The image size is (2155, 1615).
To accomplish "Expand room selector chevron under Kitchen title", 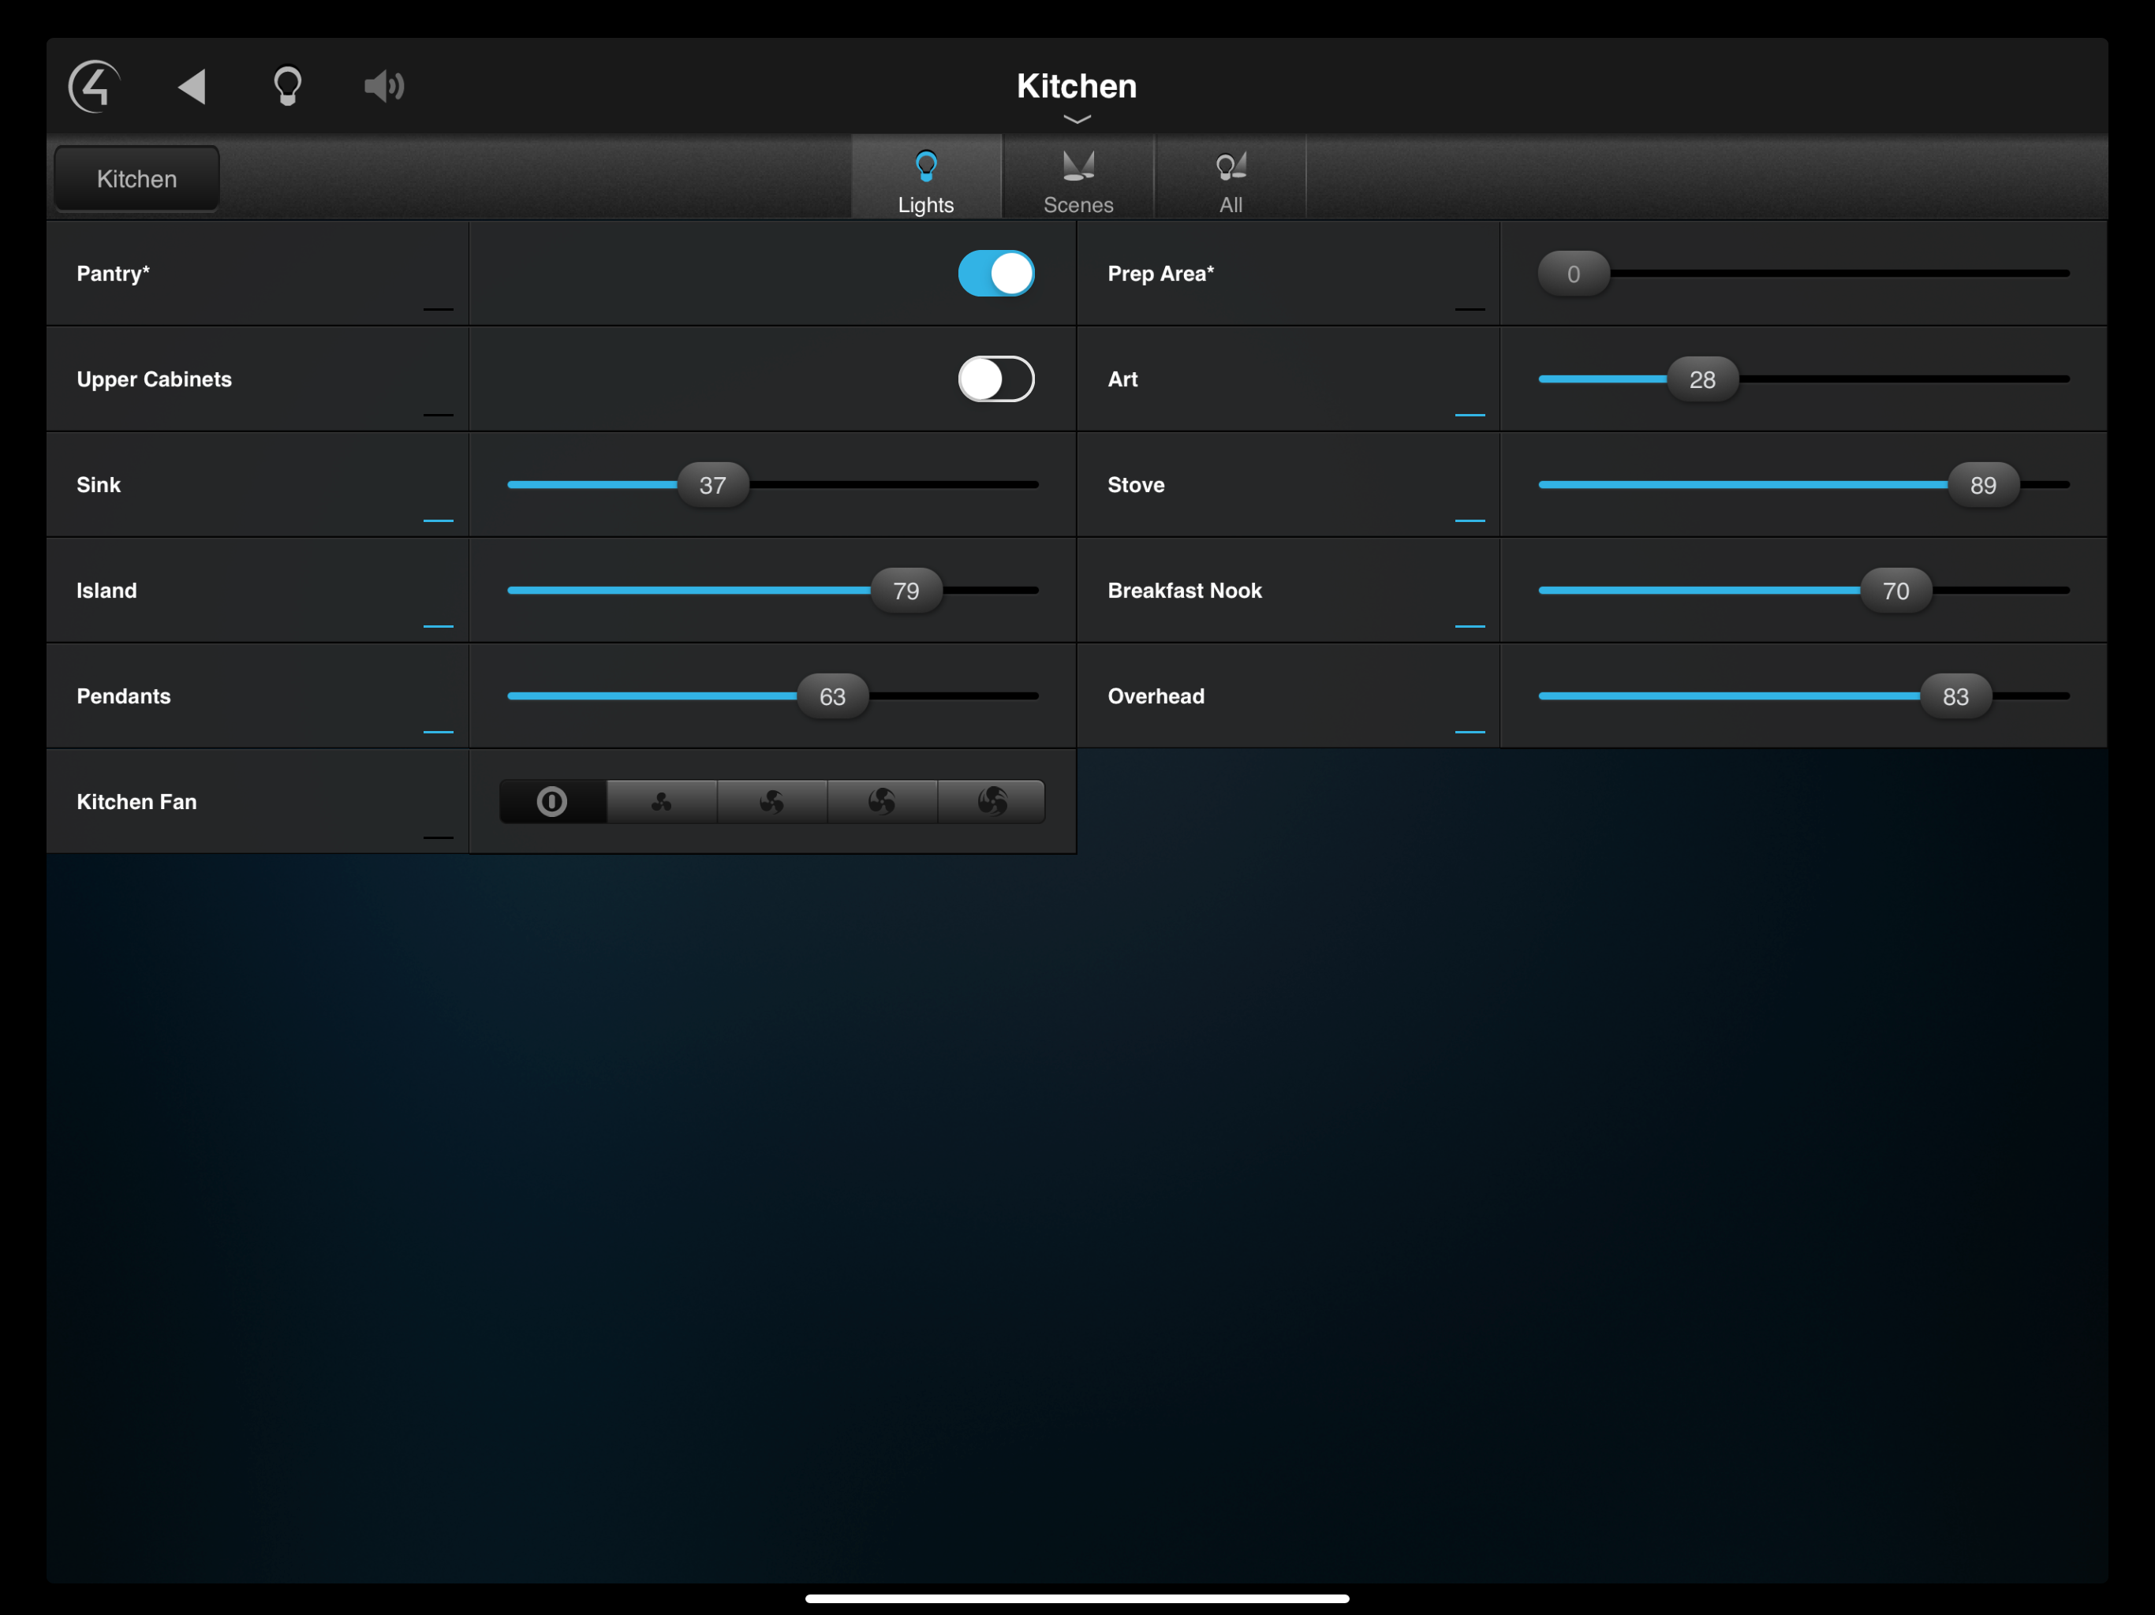I will [1077, 120].
